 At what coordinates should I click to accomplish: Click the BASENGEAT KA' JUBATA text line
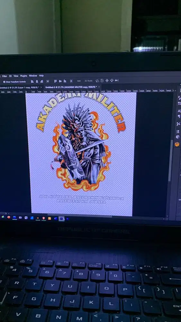tap(81, 202)
